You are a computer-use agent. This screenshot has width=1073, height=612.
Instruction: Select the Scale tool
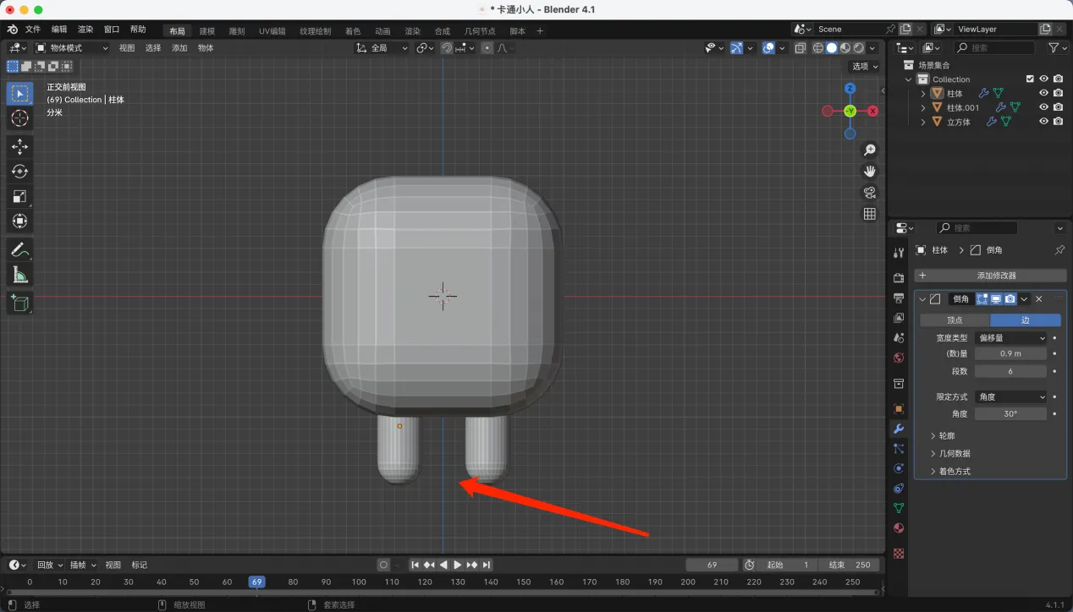[x=20, y=196]
